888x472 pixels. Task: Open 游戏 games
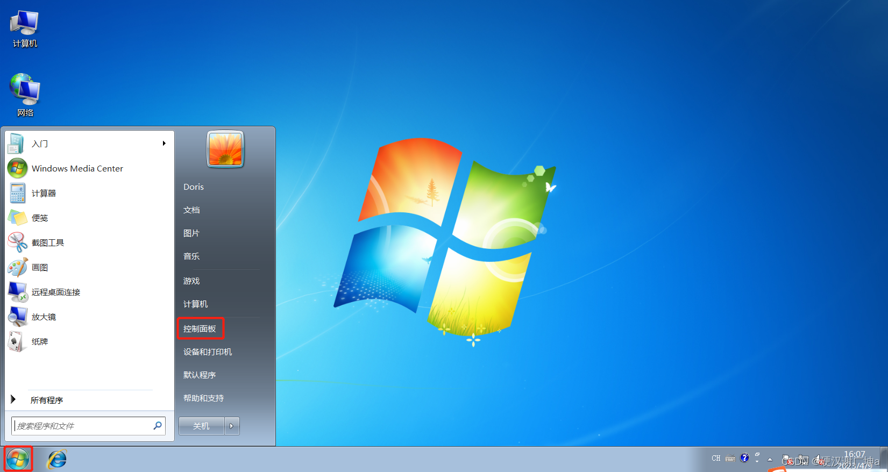191,281
